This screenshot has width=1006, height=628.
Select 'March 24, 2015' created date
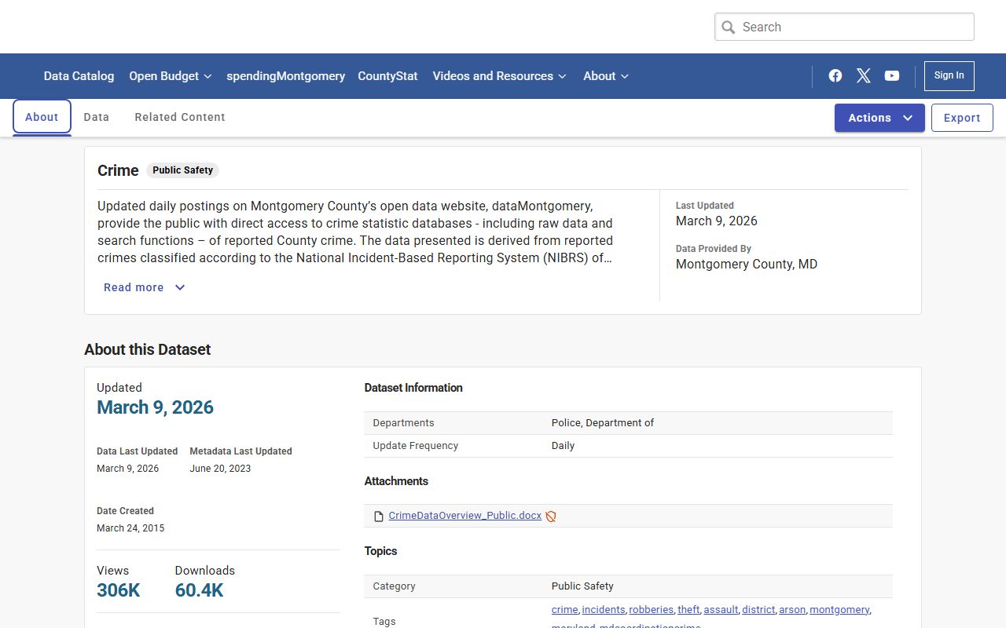(130, 528)
